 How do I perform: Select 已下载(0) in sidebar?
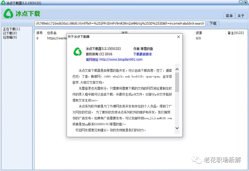(10, 33)
